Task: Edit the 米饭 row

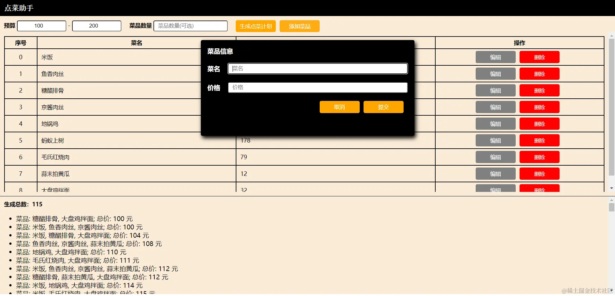Action: (496, 57)
